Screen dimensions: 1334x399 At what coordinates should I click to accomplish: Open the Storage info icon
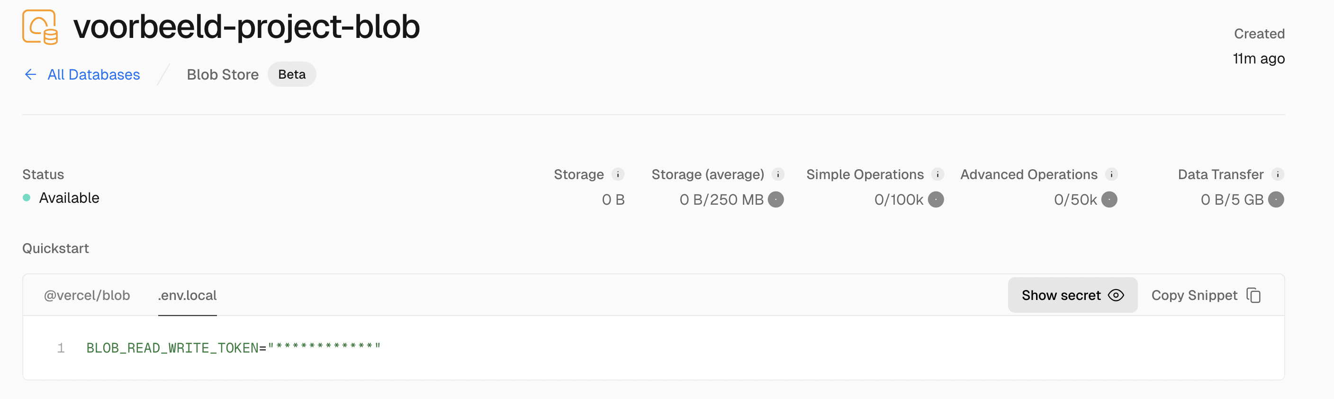(x=618, y=175)
